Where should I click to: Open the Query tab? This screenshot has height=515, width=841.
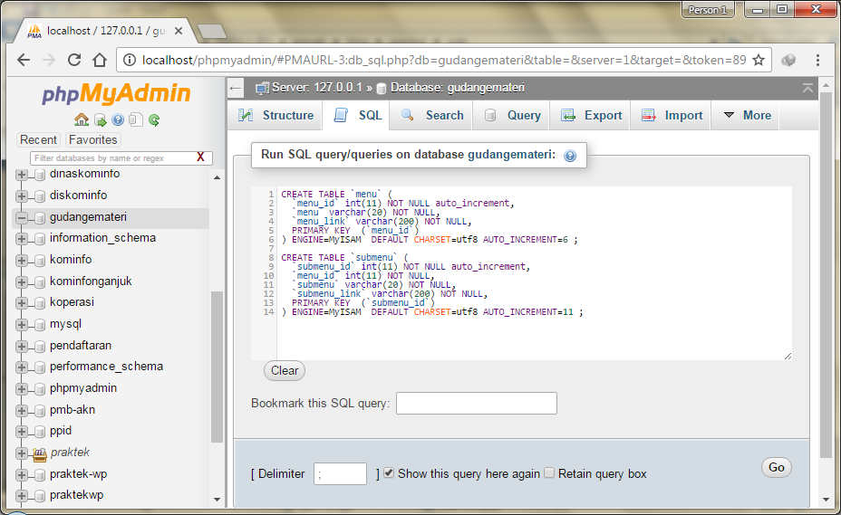(x=511, y=115)
